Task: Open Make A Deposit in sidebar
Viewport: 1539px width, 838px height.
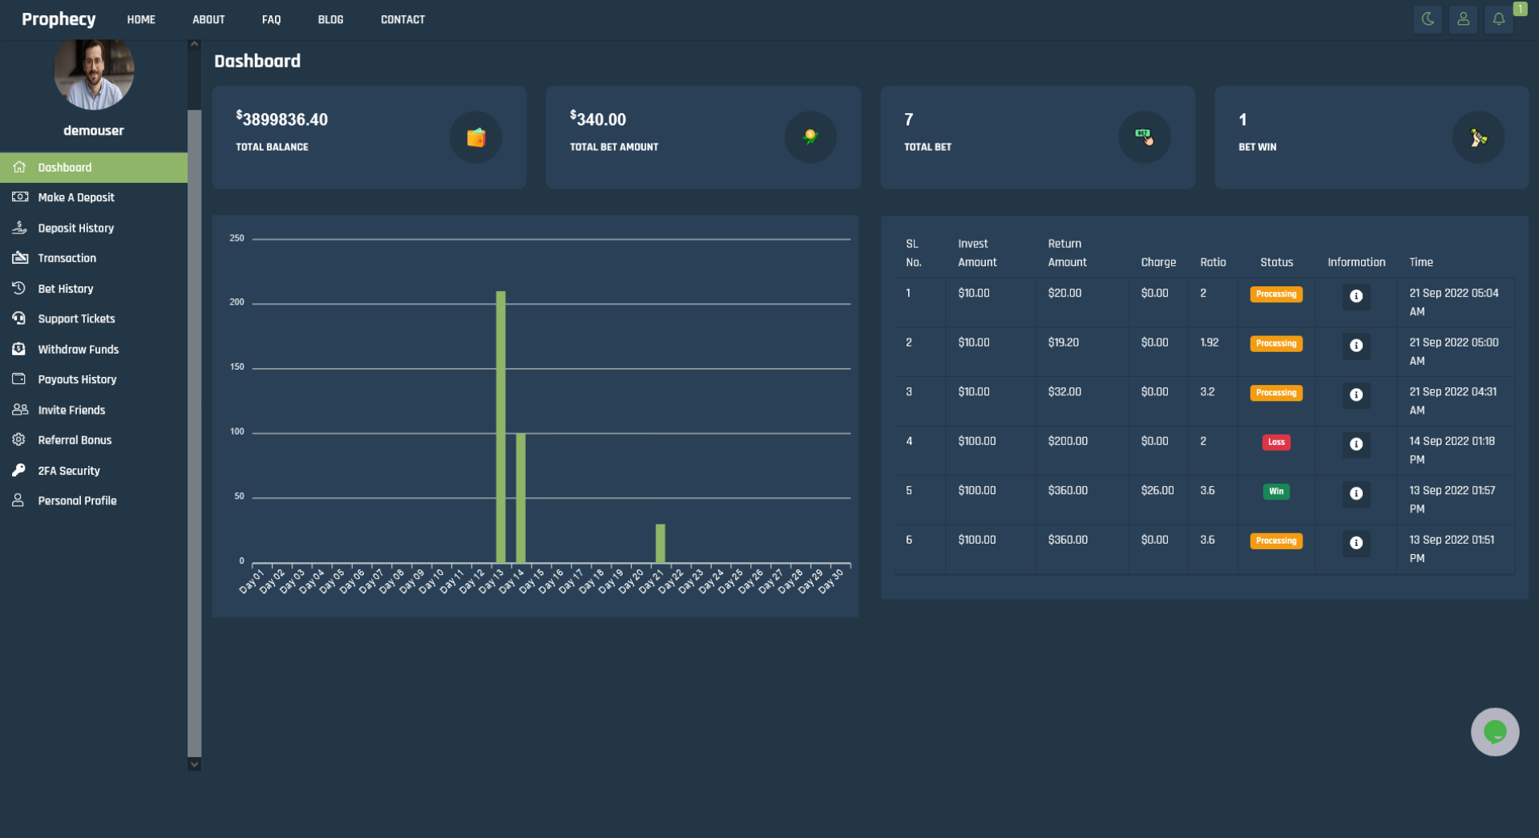Action: click(76, 197)
